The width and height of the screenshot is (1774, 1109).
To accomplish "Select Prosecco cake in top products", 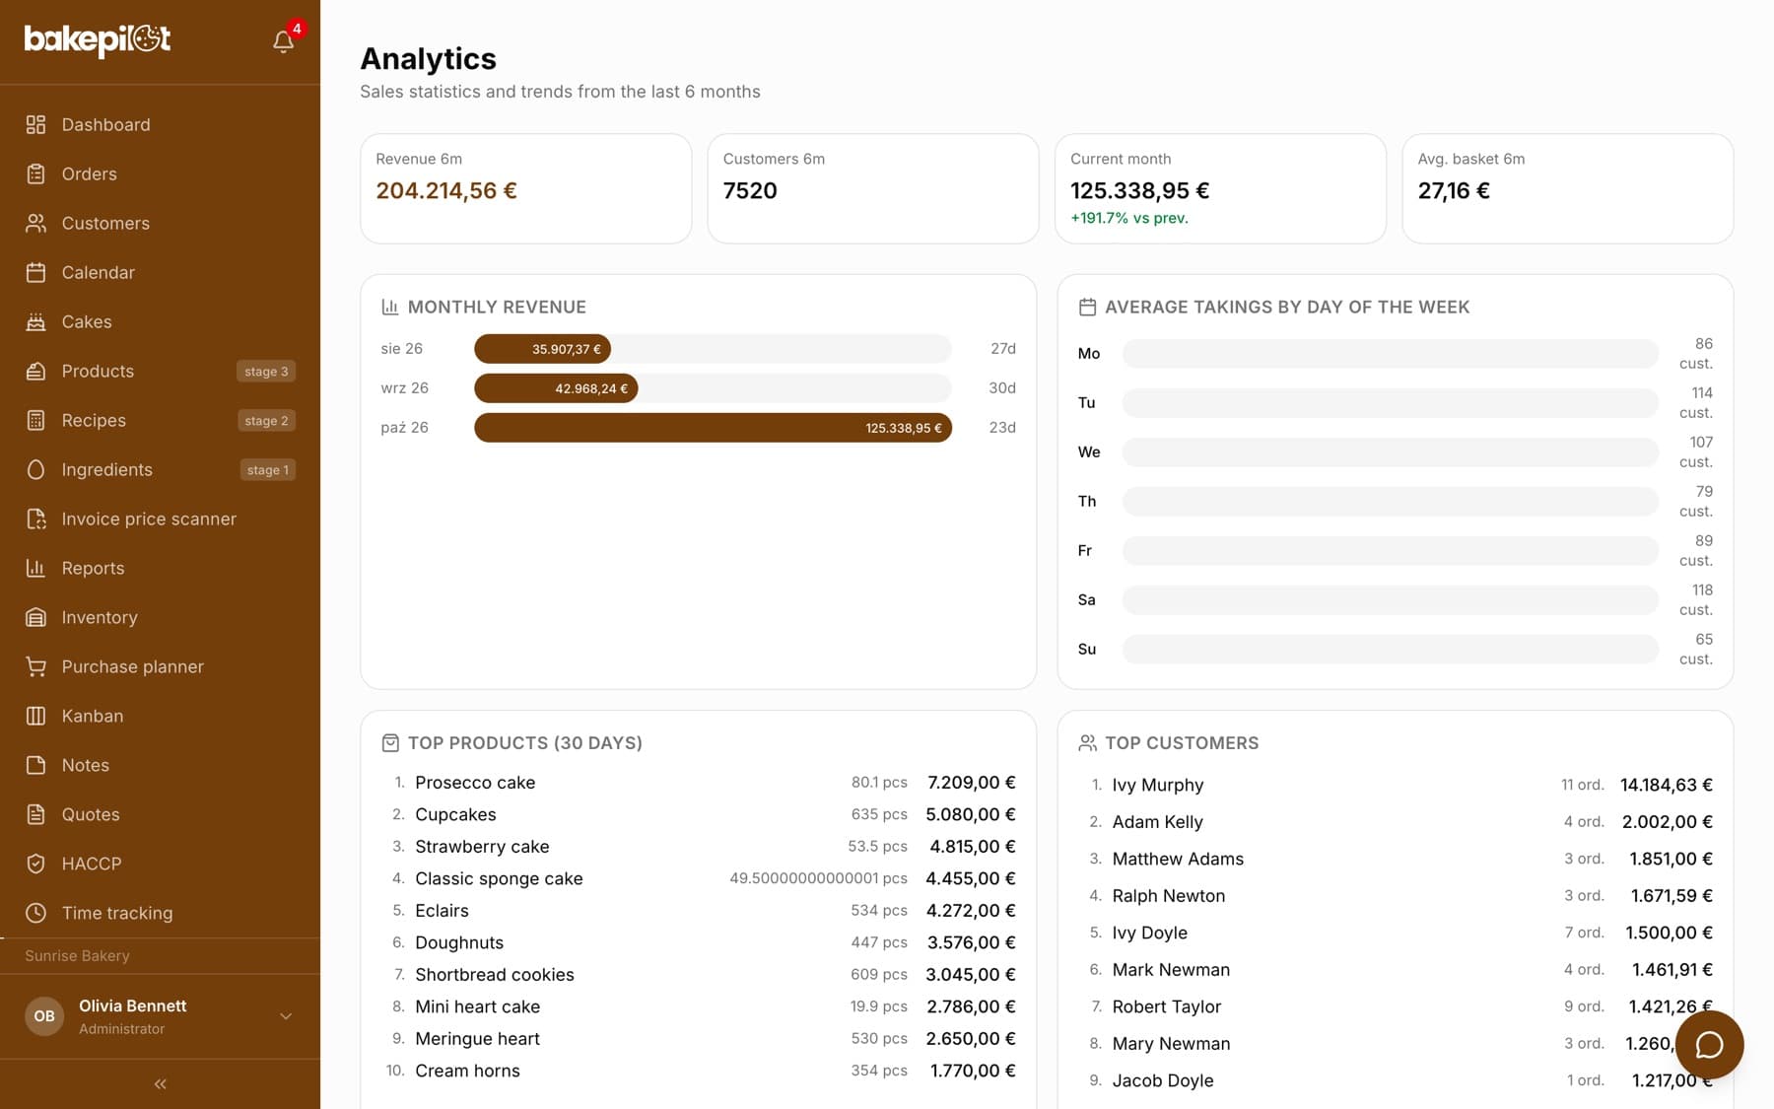I will pyautogui.click(x=699, y=783).
